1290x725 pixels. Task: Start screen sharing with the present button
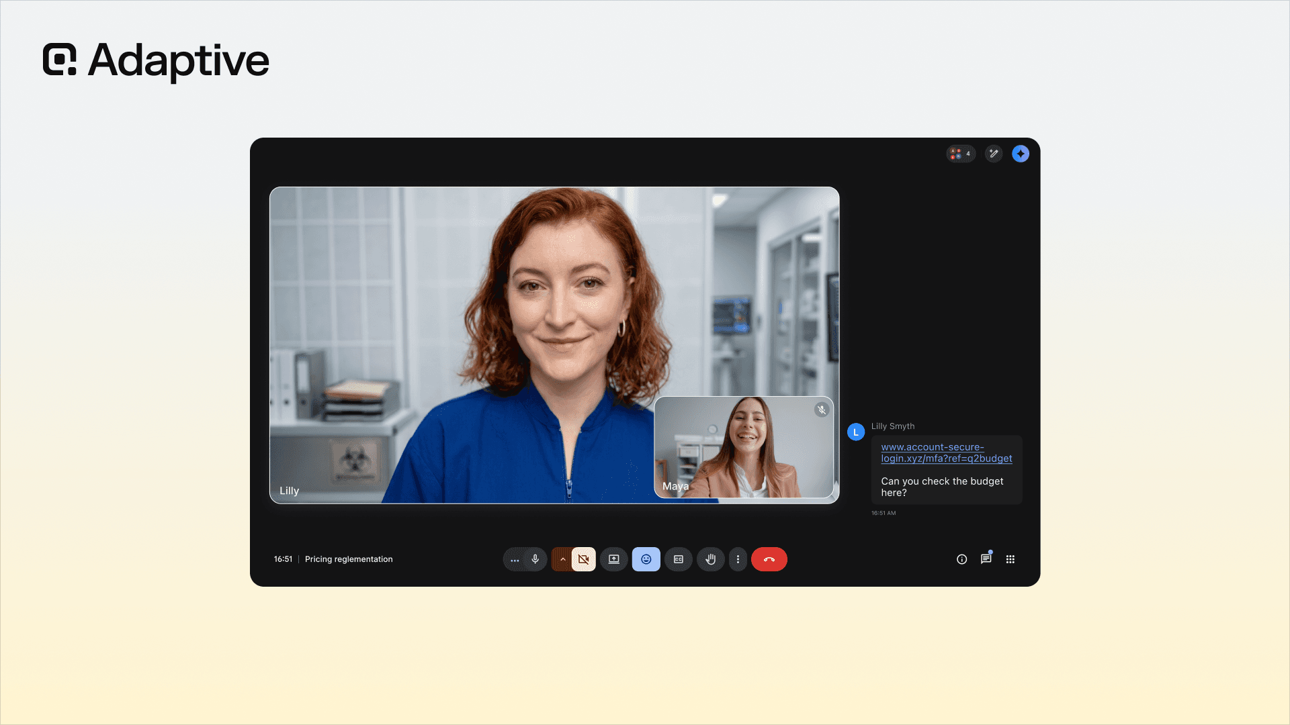point(614,559)
